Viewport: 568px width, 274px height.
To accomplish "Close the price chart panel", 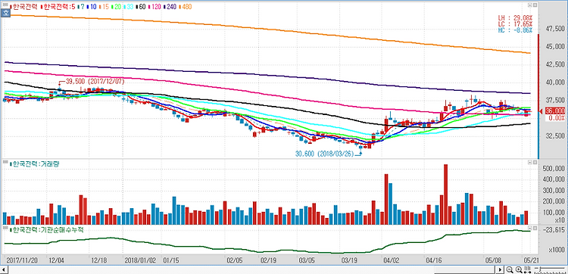I will click(x=535, y=5).
